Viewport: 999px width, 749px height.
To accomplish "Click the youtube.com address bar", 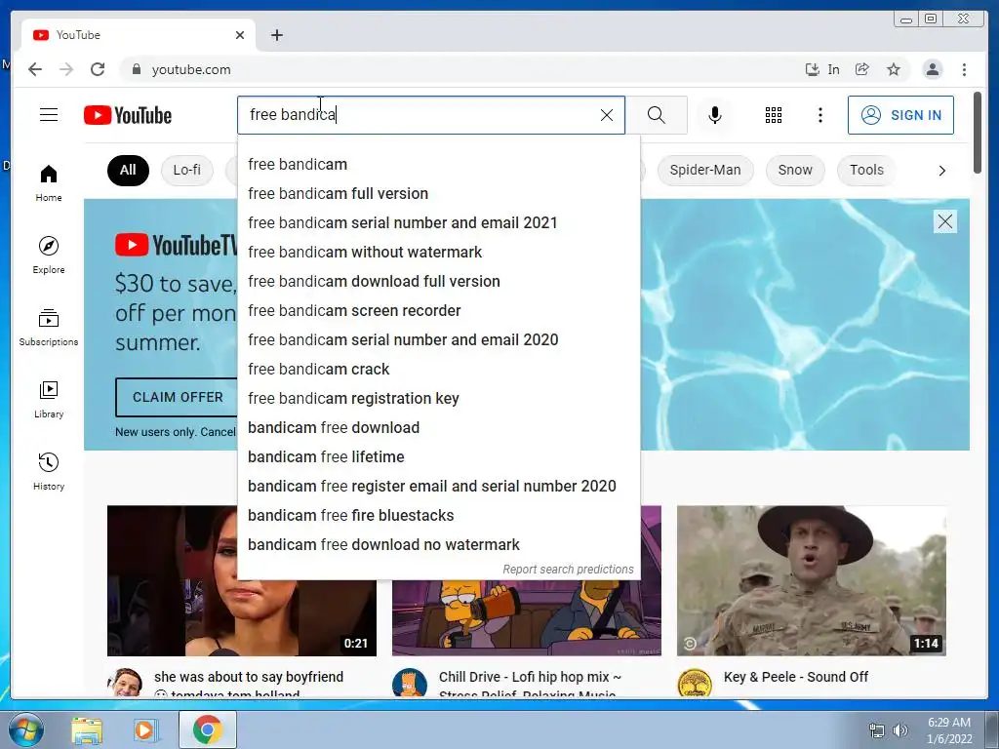I will pos(459,69).
